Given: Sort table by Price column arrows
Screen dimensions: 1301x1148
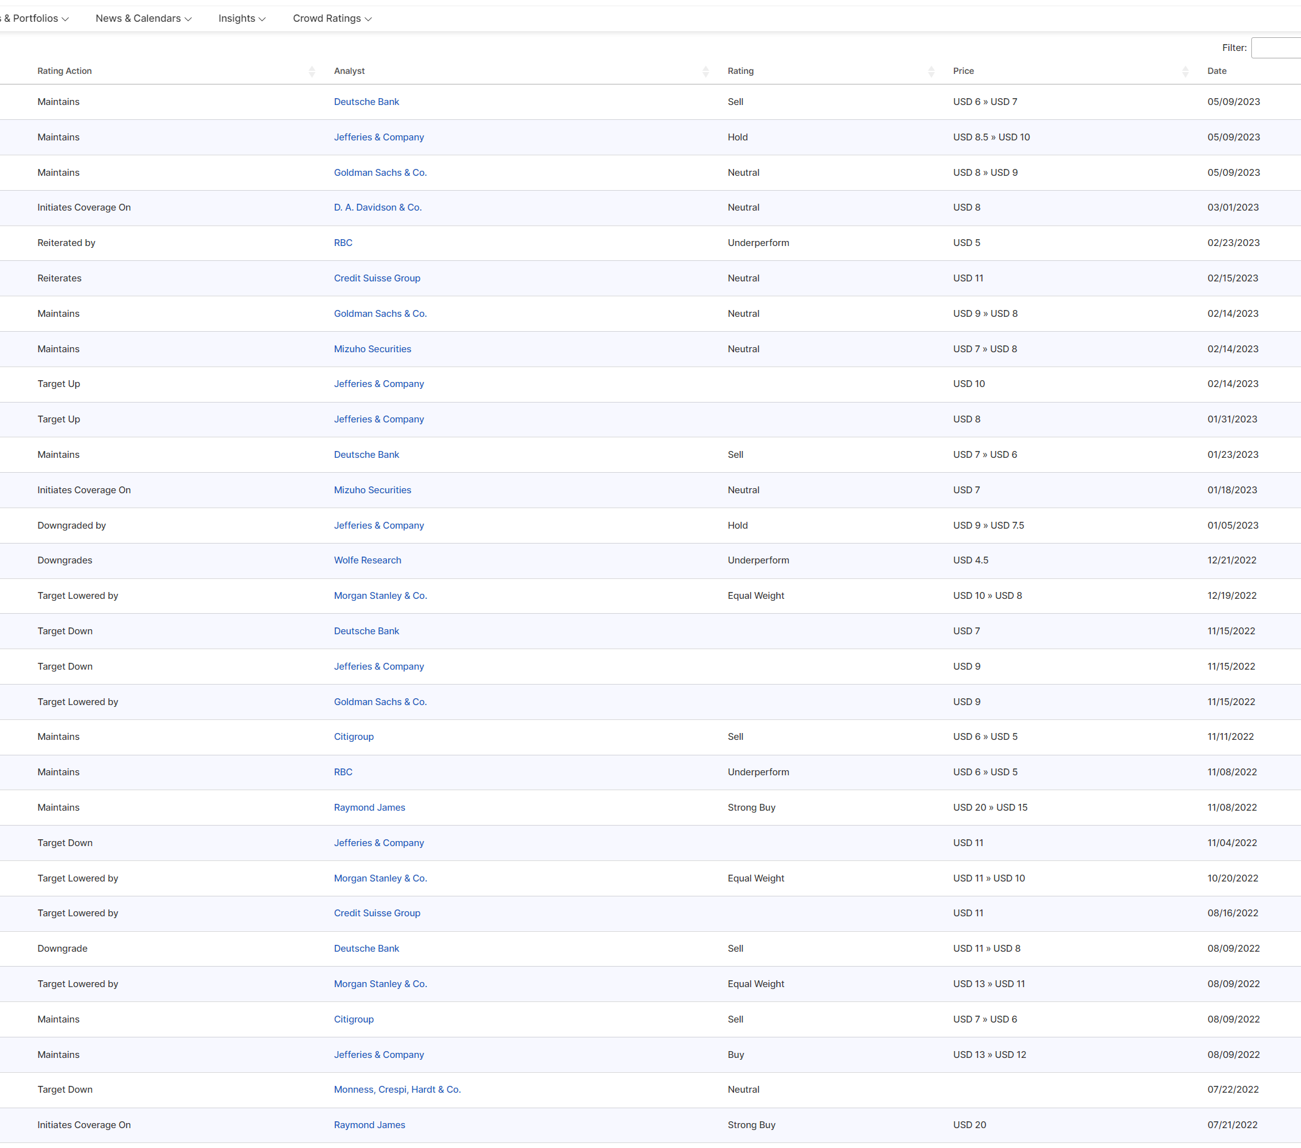Looking at the screenshot, I should coord(1185,71).
